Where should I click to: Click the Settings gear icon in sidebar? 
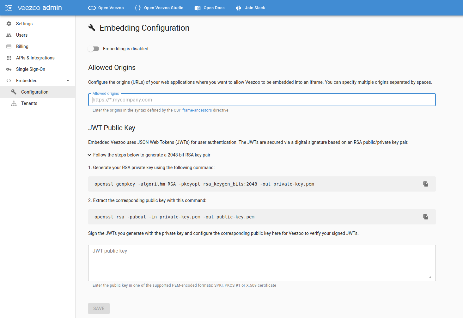point(9,24)
